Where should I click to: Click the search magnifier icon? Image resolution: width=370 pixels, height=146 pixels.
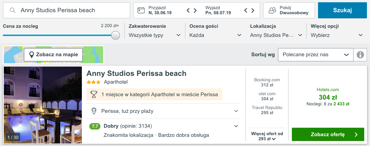point(13,11)
